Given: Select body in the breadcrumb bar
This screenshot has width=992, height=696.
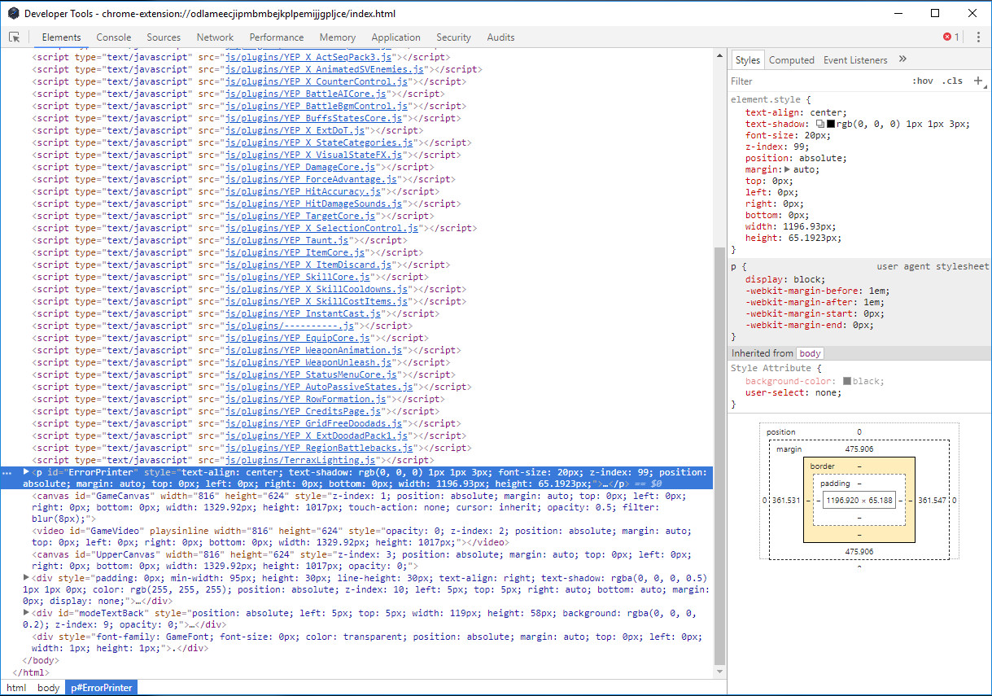Looking at the screenshot, I should [49, 688].
